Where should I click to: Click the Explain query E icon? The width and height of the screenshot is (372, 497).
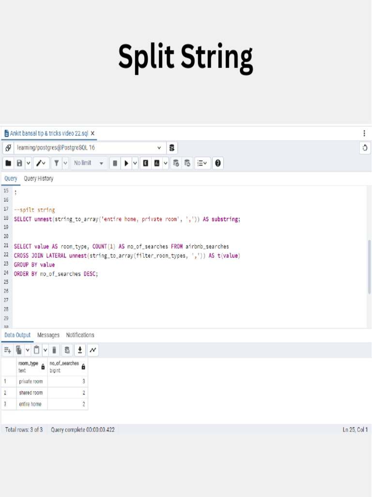click(145, 164)
